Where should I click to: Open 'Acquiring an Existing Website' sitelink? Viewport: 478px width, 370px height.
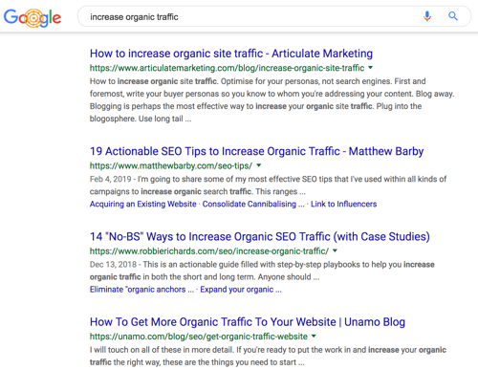(142, 204)
